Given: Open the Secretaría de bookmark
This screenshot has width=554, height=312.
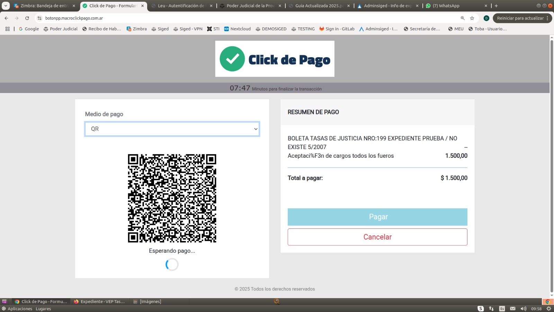Looking at the screenshot, I should (422, 29).
